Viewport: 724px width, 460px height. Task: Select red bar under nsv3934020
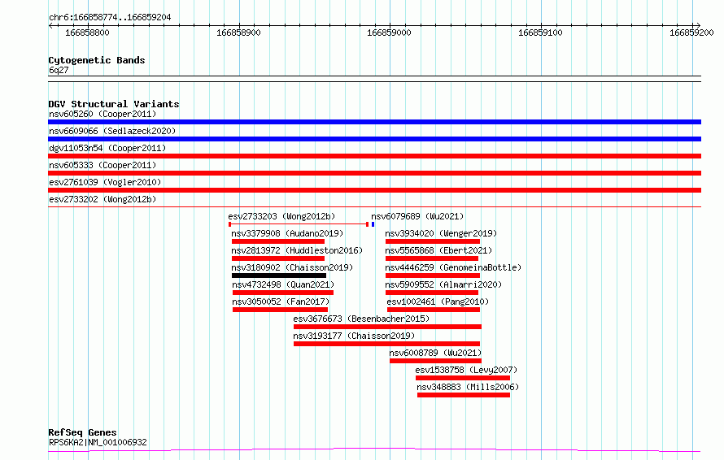click(x=433, y=241)
